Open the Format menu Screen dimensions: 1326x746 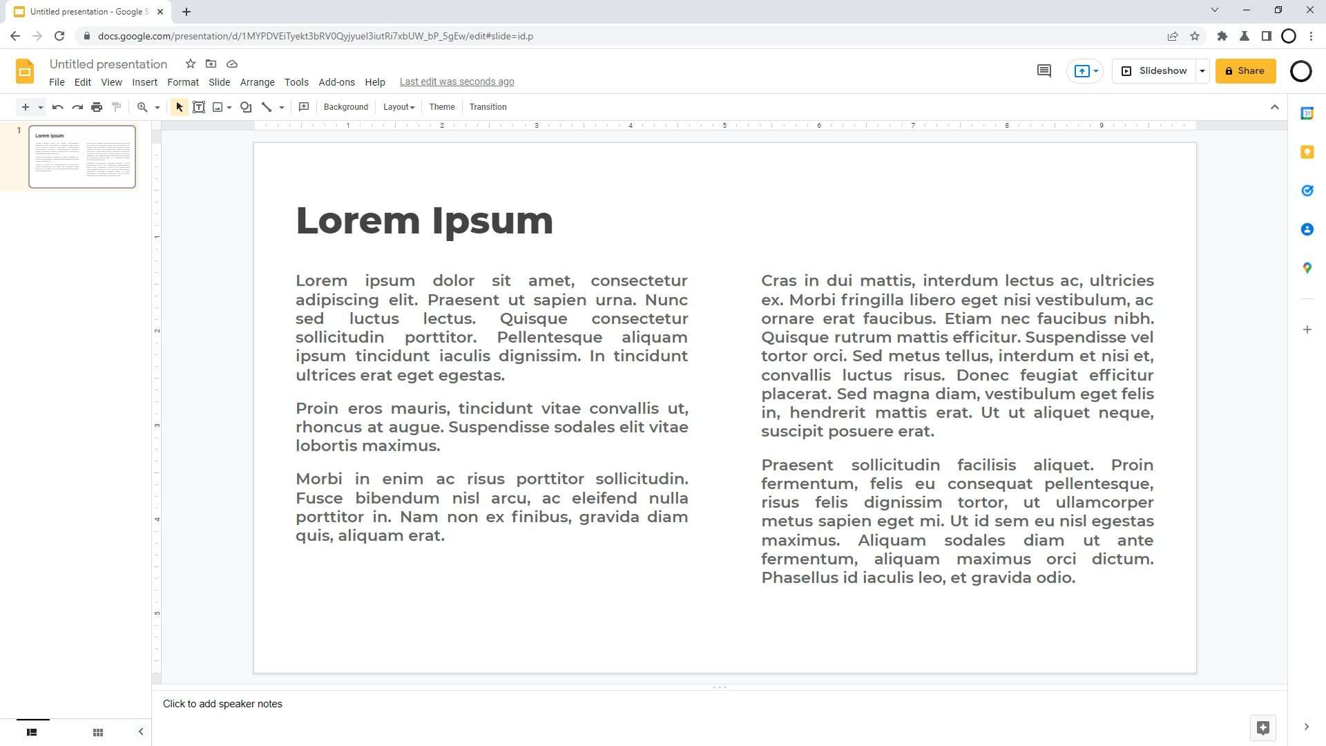[x=183, y=82]
